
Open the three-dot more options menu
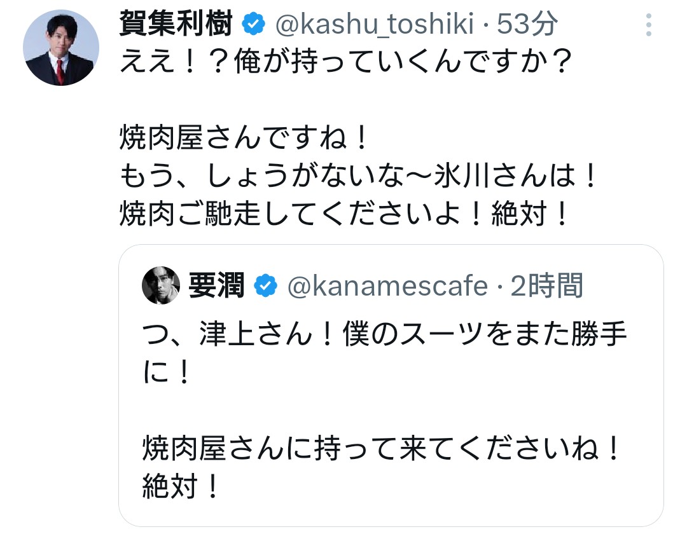648,25
